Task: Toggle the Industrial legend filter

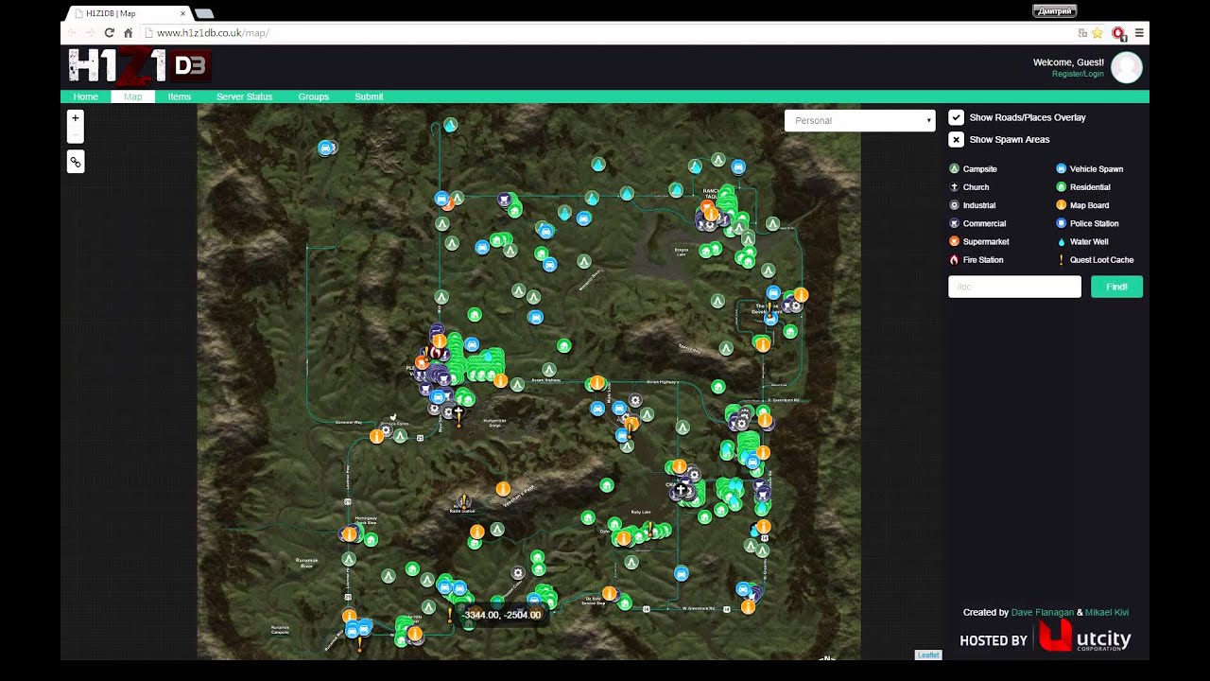Action: 973,205
